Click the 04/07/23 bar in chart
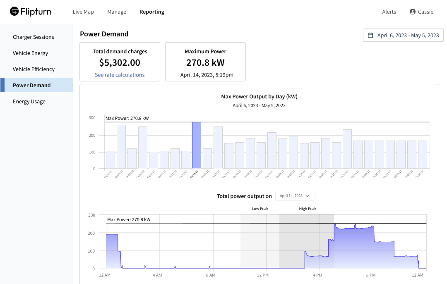Image resolution: width=447 pixels, height=284 pixels. [x=121, y=147]
